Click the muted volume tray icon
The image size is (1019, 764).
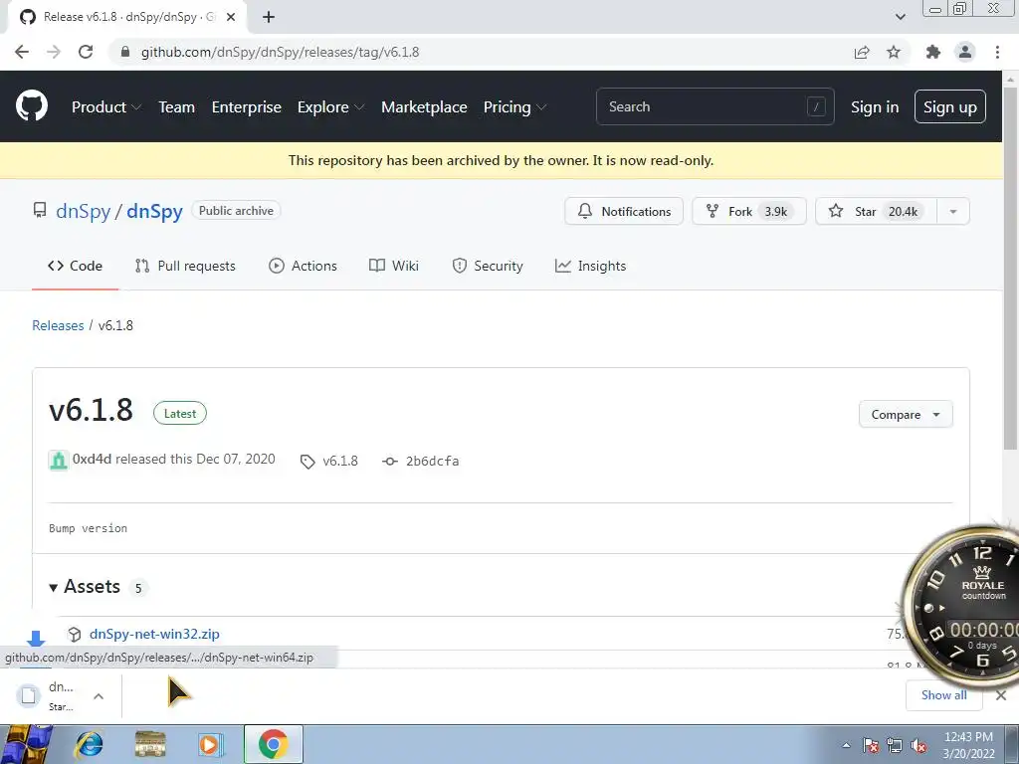pyautogui.click(x=918, y=745)
